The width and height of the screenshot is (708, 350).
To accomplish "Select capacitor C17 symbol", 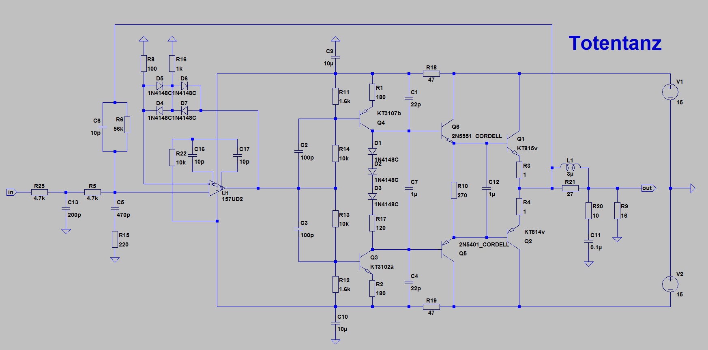I will click(237, 156).
